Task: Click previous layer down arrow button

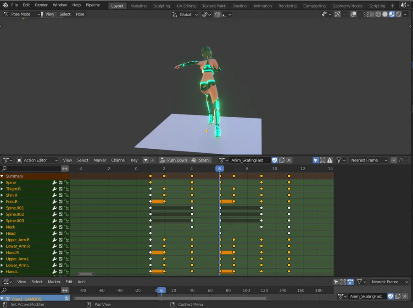Action: click(x=145, y=160)
